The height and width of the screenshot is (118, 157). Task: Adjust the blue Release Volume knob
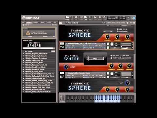click(66, 67)
